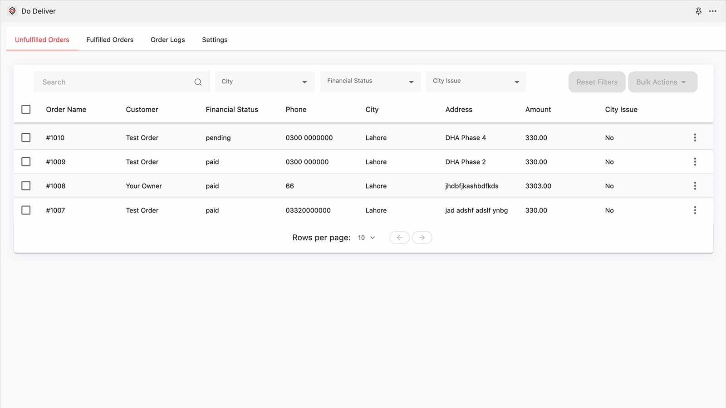Go to previous page arrow
The image size is (726, 408).
[399, 238]
